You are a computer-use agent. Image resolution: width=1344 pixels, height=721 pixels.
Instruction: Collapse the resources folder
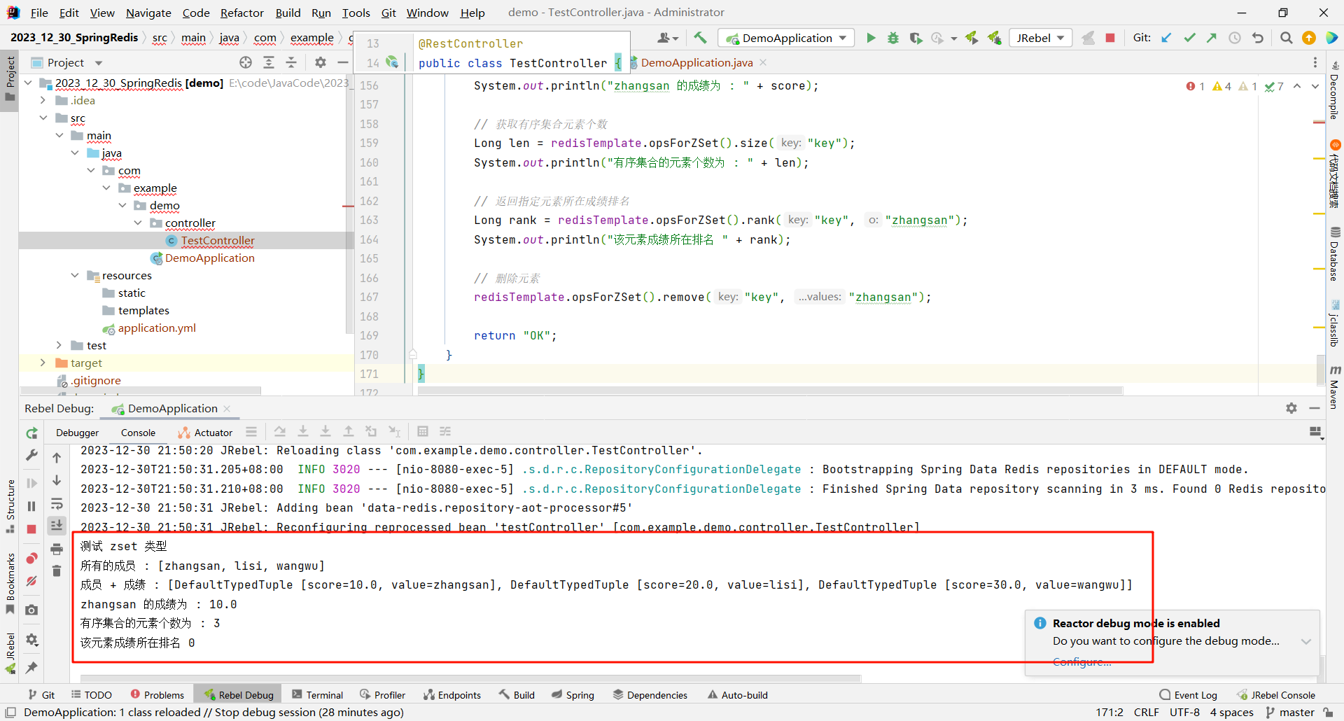pos(75,275)
